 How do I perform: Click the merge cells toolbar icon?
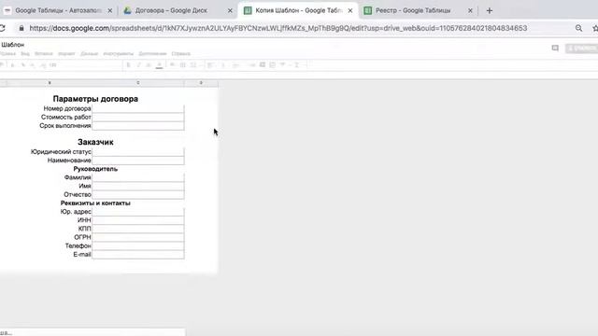click(x=193, y=65)
